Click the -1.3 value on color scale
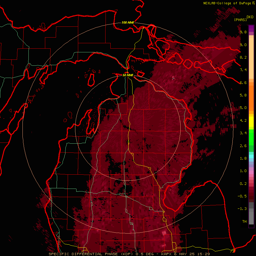256x256 pixels. click(242, 209)
